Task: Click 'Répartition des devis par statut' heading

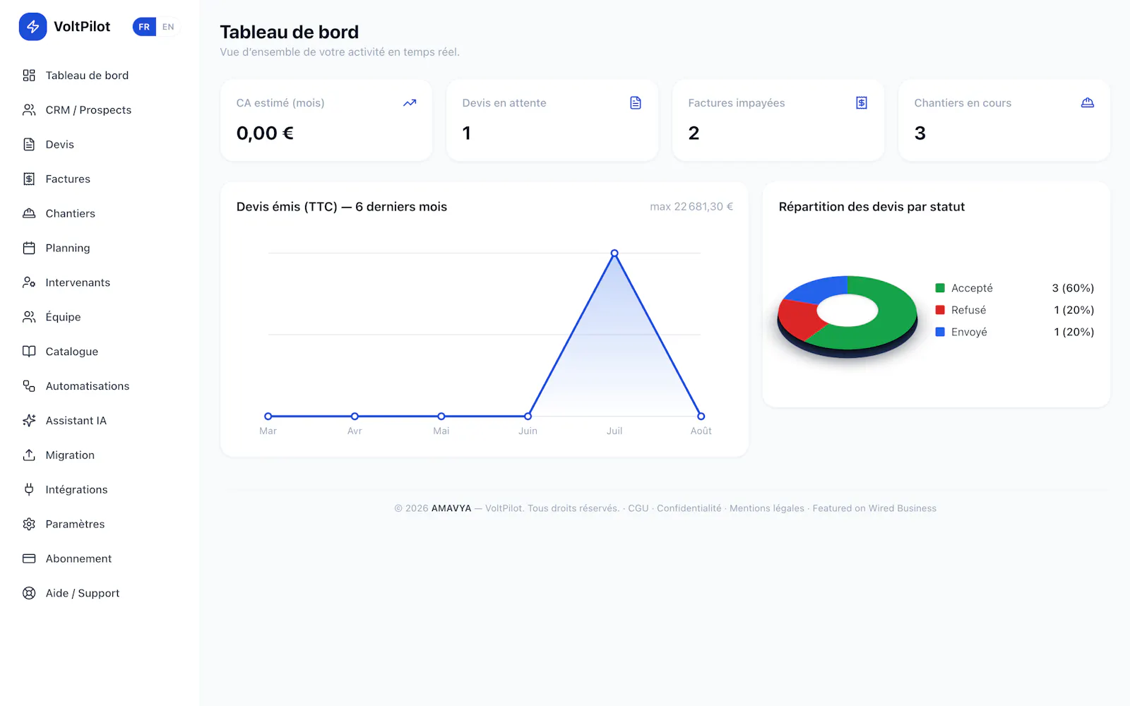Action: pos(872,207)
